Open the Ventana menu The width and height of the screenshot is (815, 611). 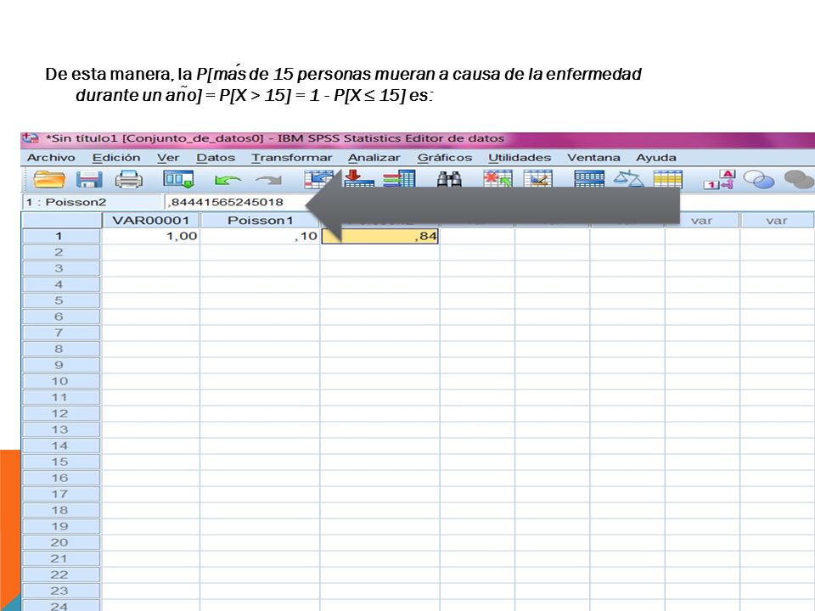[593, 158]
